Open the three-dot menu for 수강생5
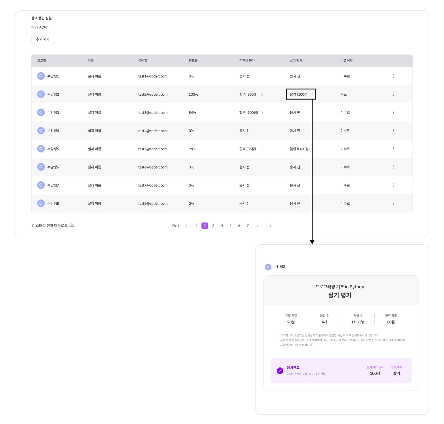This screenshot has height=424, width=444. (x=393, y=149)
